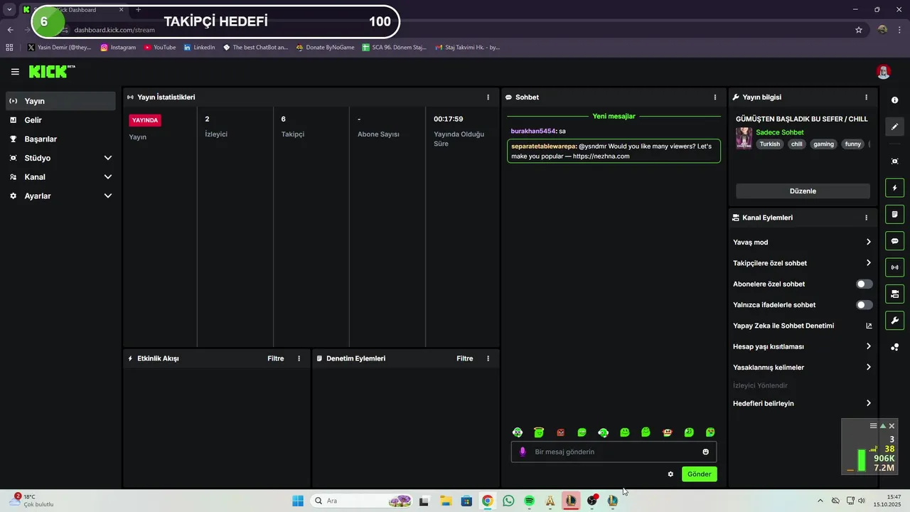
Task: Click the note document icon in the right rail
Action: point(894,214)
